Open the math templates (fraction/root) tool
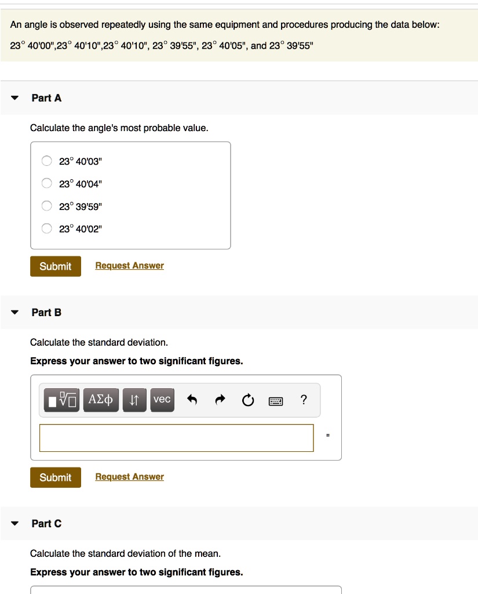The height and width of the screenshot is (594, 478). tap(63, 400)
